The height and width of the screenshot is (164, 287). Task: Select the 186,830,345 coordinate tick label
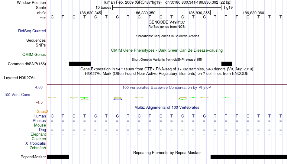point(90,13)
